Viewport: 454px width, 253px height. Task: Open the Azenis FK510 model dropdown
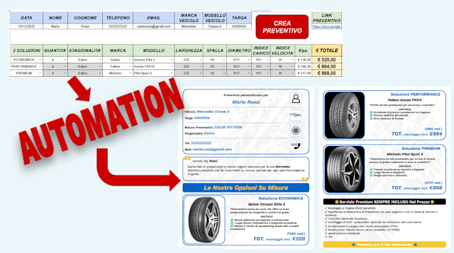coord(172,66)
